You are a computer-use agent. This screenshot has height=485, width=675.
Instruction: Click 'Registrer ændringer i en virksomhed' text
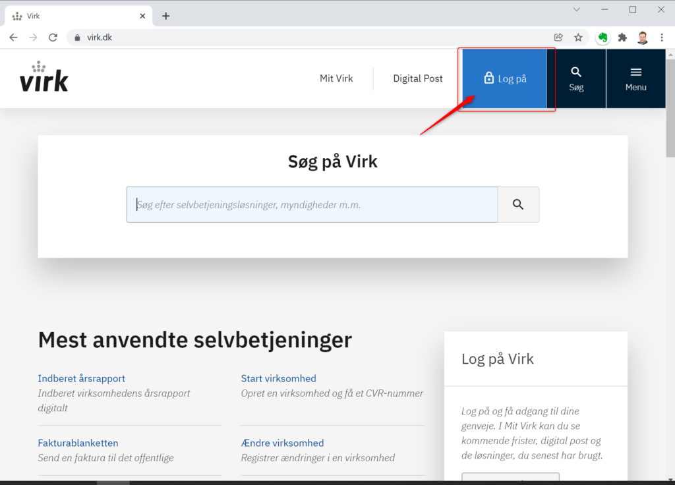318,458
